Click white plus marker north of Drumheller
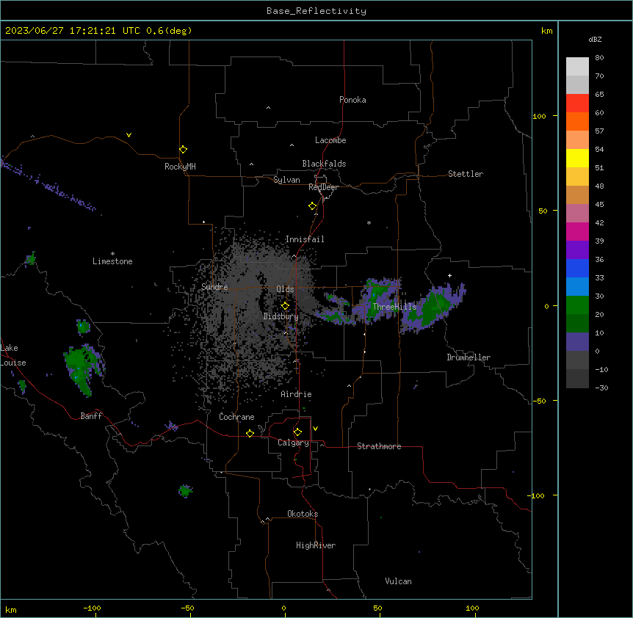633x618 pixels. [449, 275]
